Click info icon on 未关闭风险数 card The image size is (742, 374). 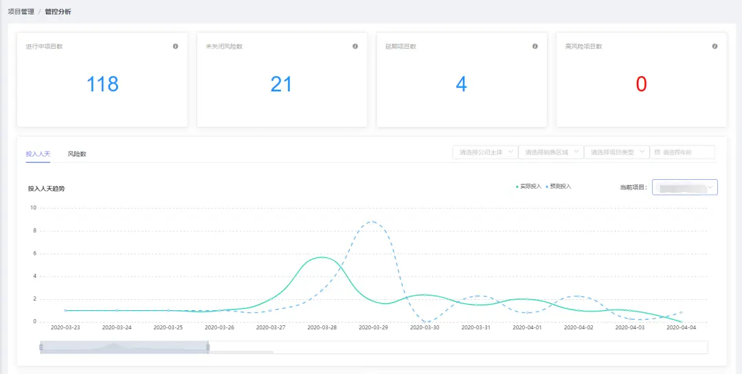coord(355,47)
